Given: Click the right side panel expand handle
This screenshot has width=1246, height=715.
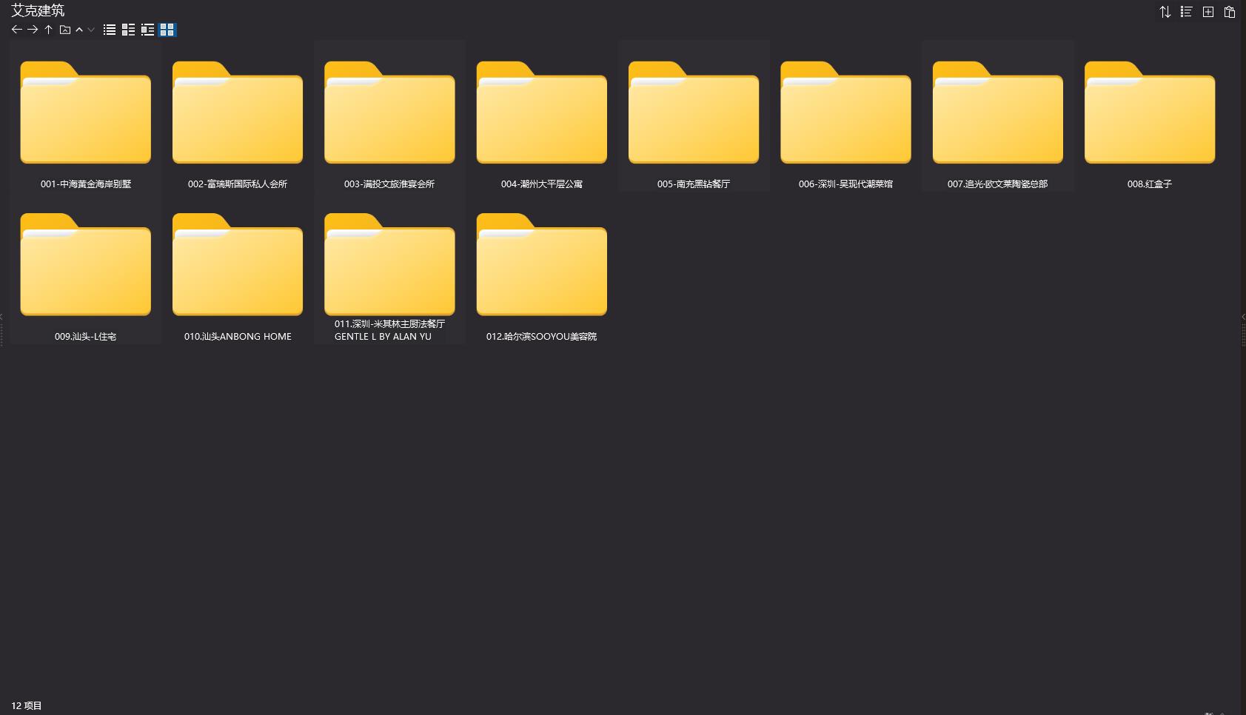Looking at the screenshot, I should 1243,329.
